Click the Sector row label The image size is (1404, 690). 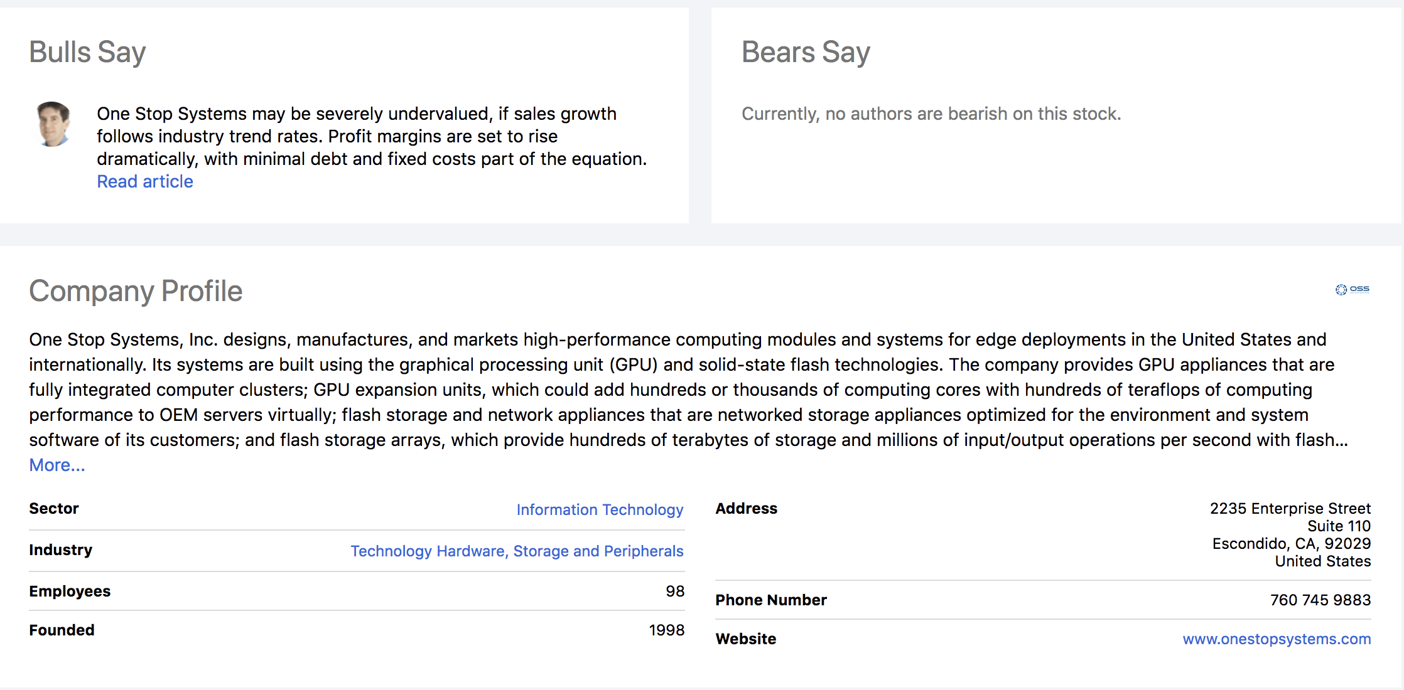(54, 508)
